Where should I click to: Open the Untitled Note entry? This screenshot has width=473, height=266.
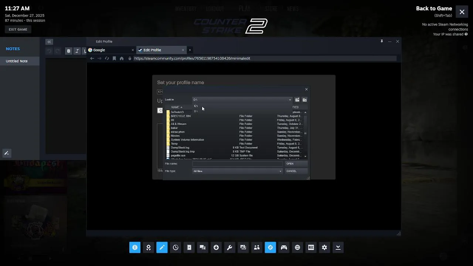[x=20, y=61]
